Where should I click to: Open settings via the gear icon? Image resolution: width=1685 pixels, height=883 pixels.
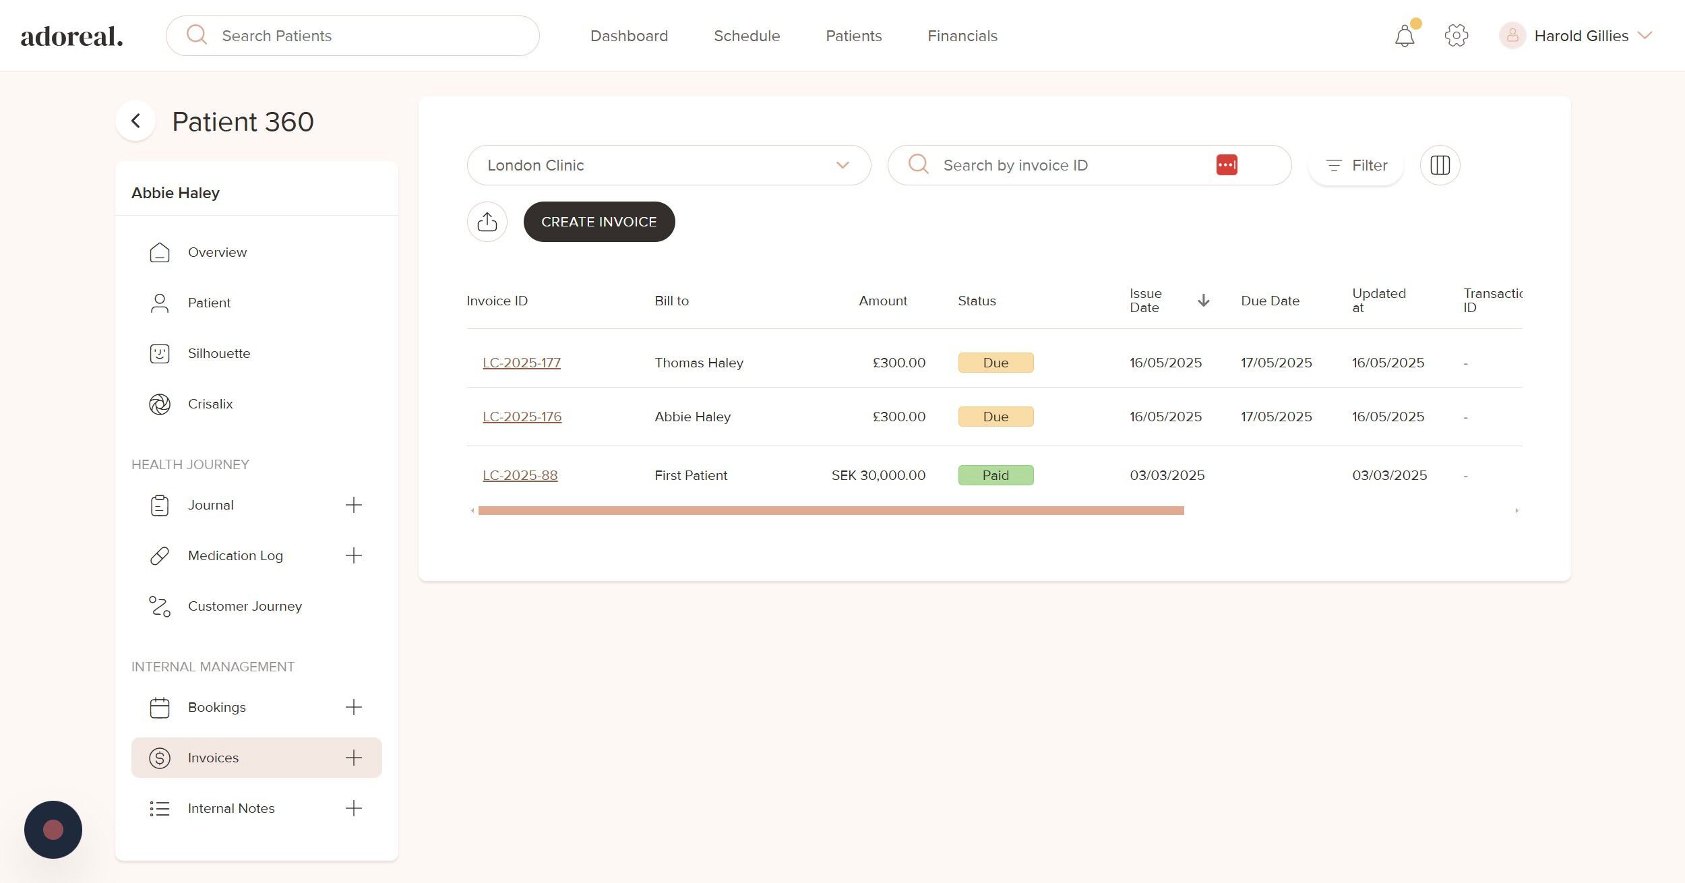pos(1456,36)
